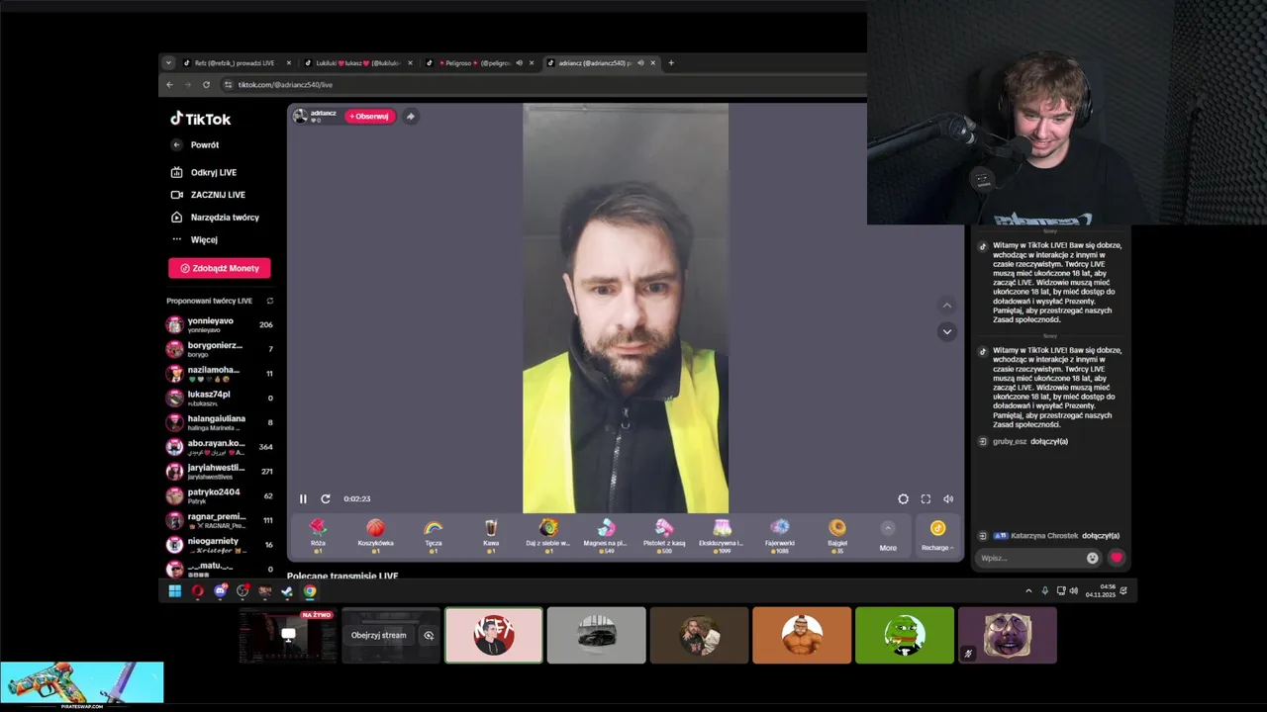Screen dimensions: 1267x712
Task: Click Zdobądź Monety button
Action: coord(219,268)
